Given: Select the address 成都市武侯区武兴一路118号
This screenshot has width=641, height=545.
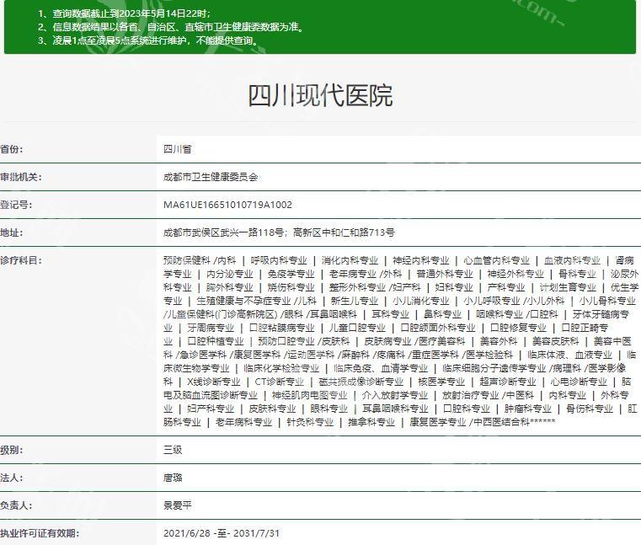Looking at the screenshot, I should tap(223, 232).
